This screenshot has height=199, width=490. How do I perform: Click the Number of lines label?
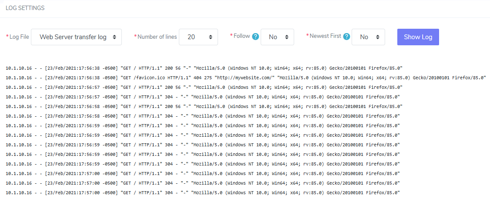(157, 37)
